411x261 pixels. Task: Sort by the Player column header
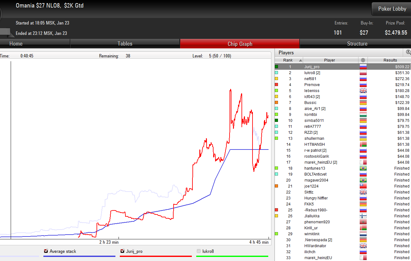point(331,60)
